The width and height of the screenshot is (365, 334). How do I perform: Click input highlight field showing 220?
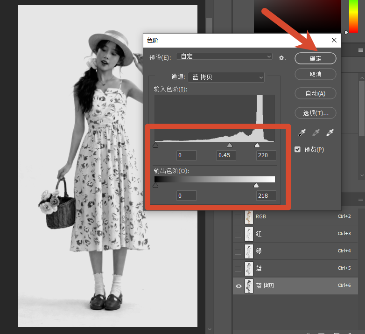pyautogui.click(x=266, y=155)
